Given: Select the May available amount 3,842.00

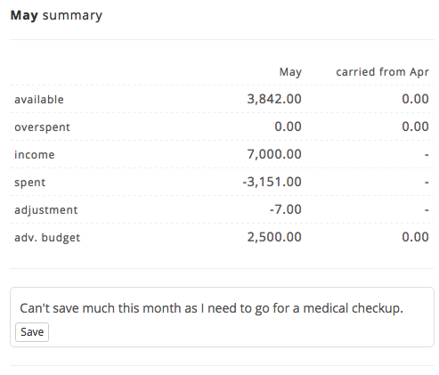Looking at the screenshot, I should [274, 99].
